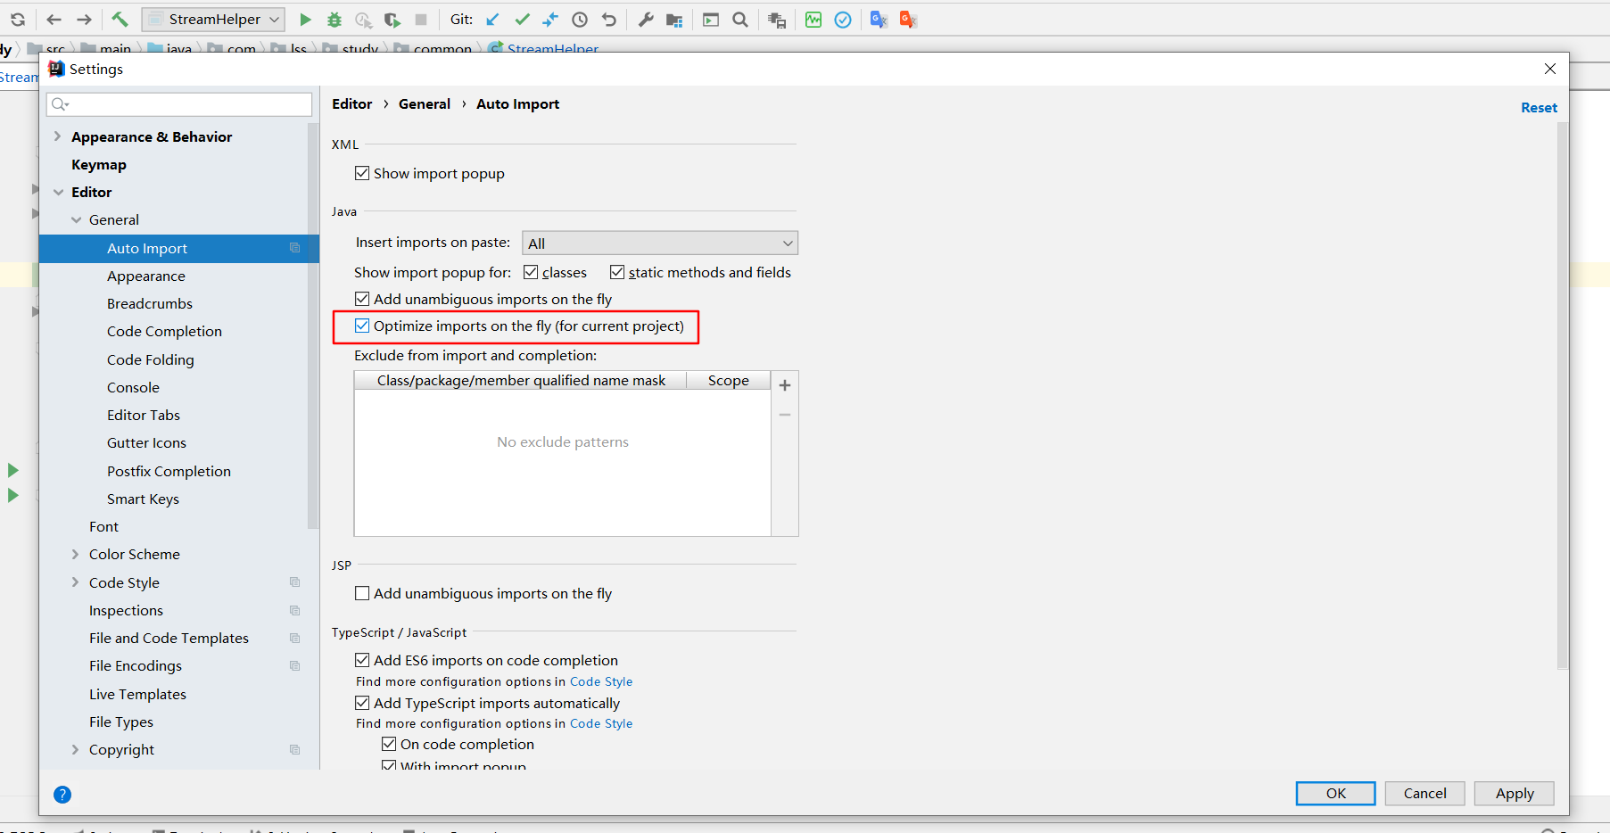Click the per-project icon beside File Encodings
The width and height of the screenshot is (1610, 833).
coord(294,666)
